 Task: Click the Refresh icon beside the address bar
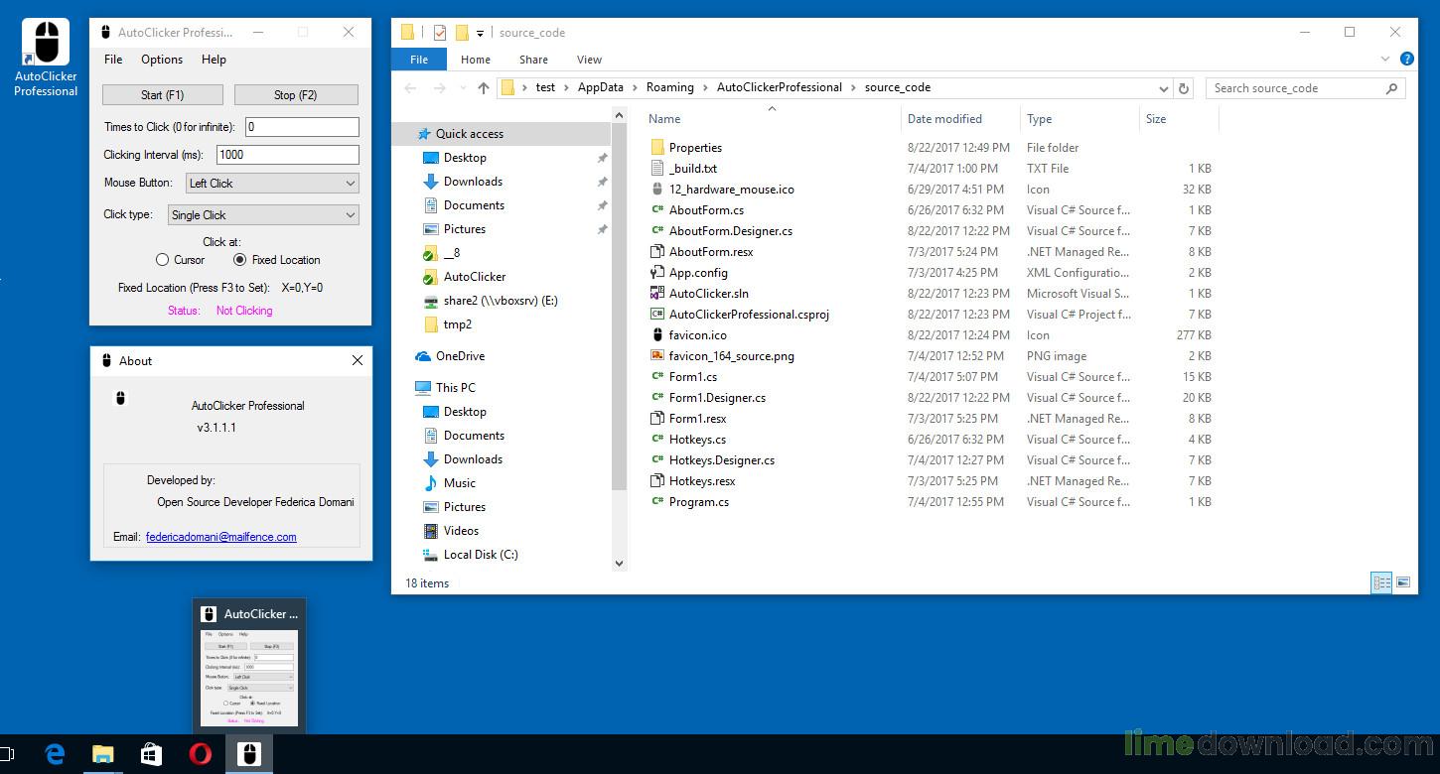coord(1184,88)
